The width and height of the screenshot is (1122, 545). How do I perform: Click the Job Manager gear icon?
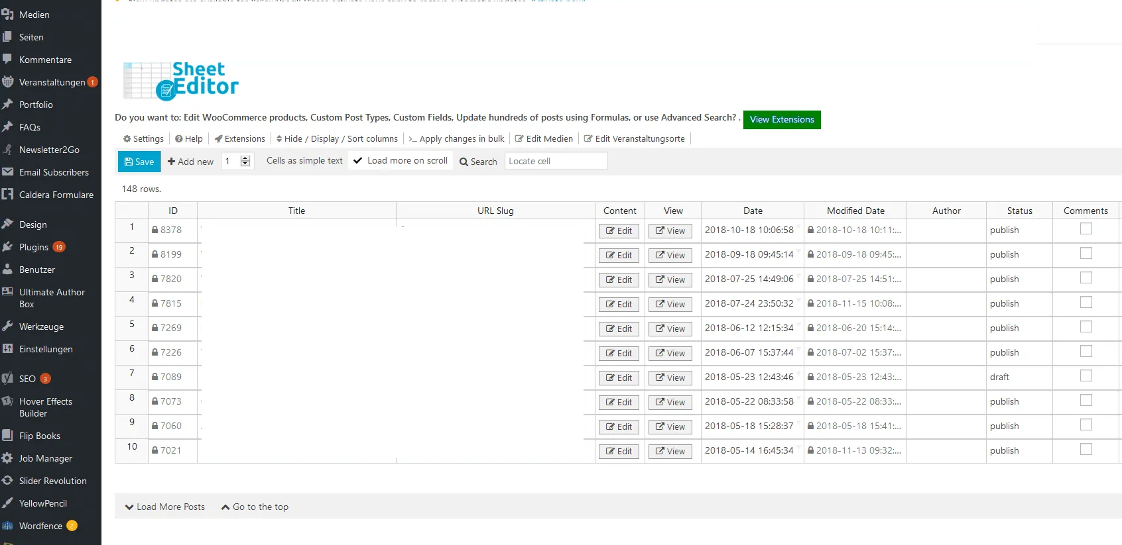7,458
